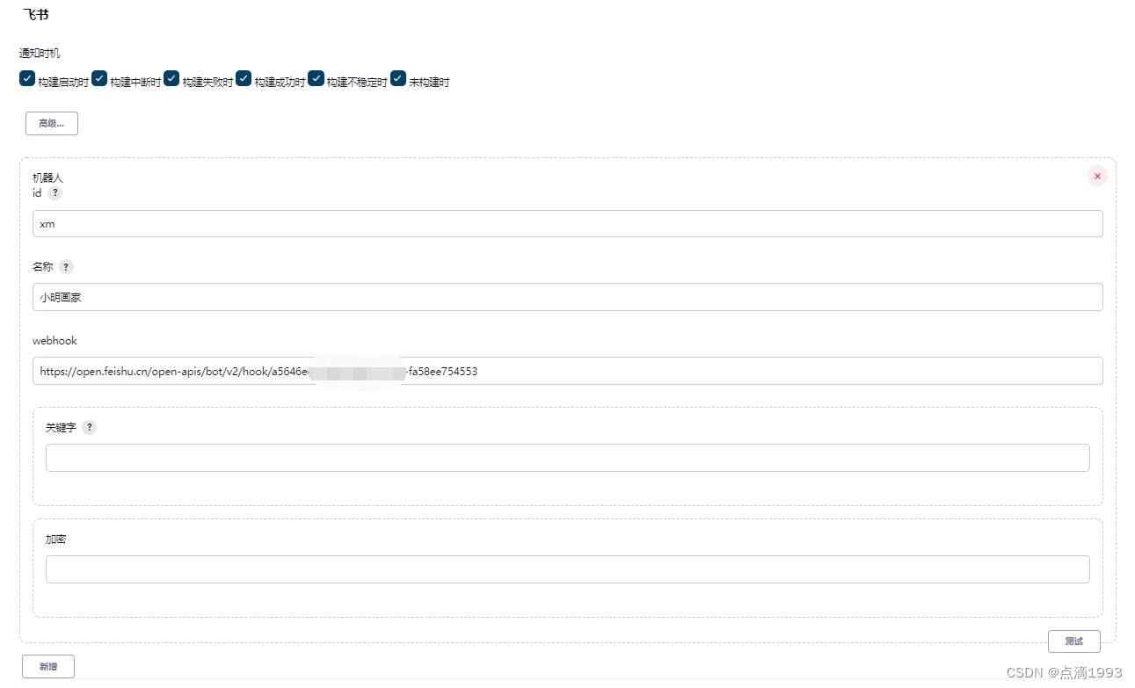The image size is (1135, 688).
Task: Open the 高级... advanced options
Action: 51,123
